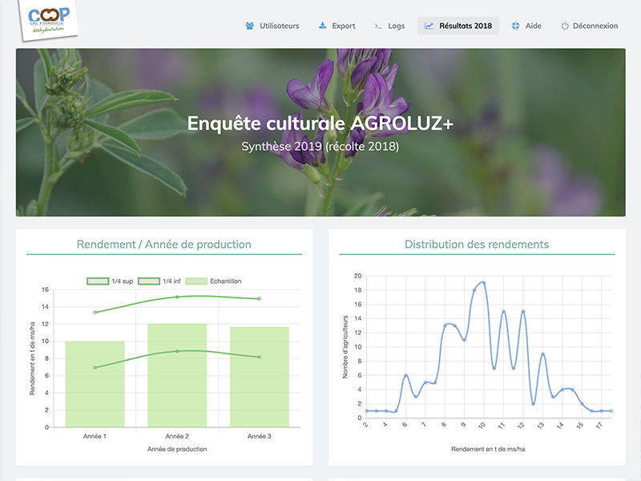Click the Nombre d'agriculteurs axis title
641x481 pixels.
[345, 347]
